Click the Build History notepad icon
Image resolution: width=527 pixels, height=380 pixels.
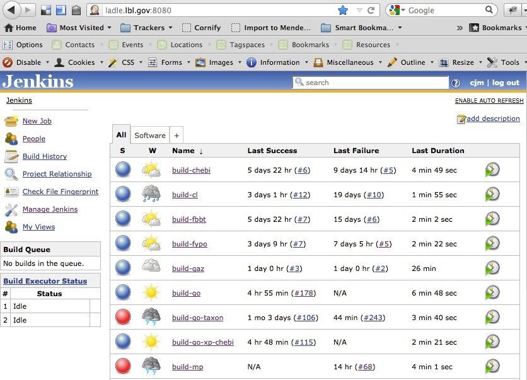coord(11,156)
